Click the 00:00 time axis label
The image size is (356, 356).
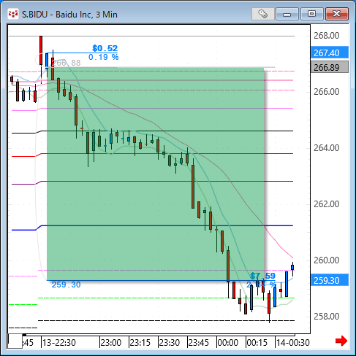228,343
